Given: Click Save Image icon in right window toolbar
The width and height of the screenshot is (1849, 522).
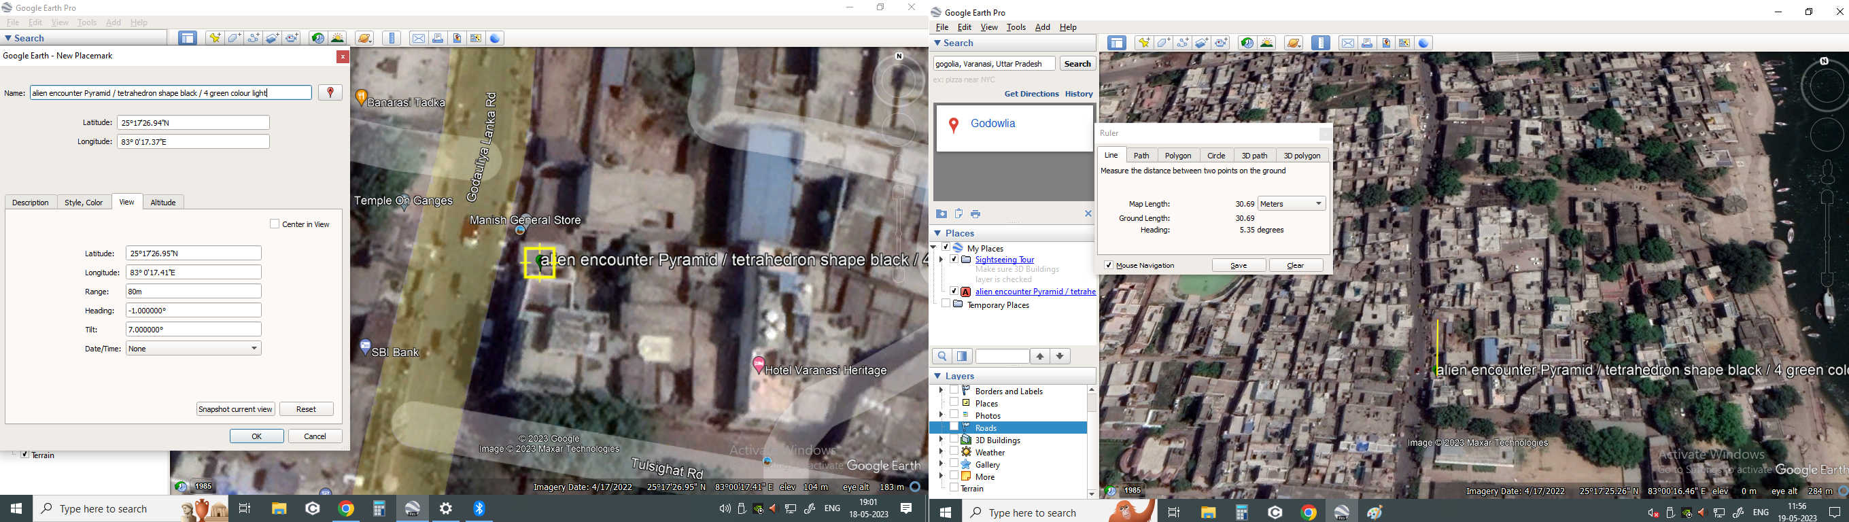Looking at the screenshot, I should click(x=1386, y=43).
